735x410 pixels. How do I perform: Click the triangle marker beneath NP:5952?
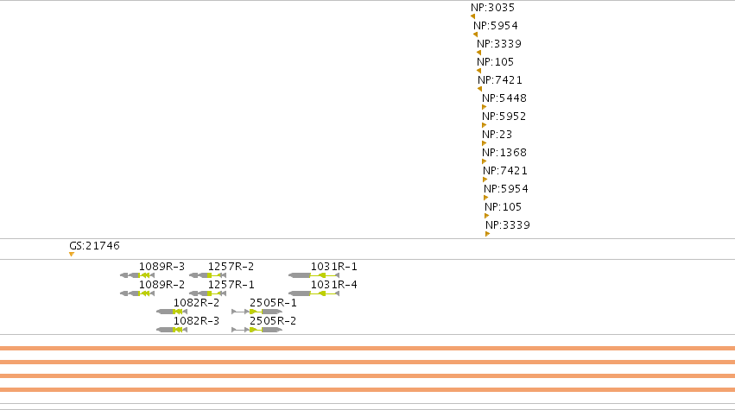pos(485,125)
